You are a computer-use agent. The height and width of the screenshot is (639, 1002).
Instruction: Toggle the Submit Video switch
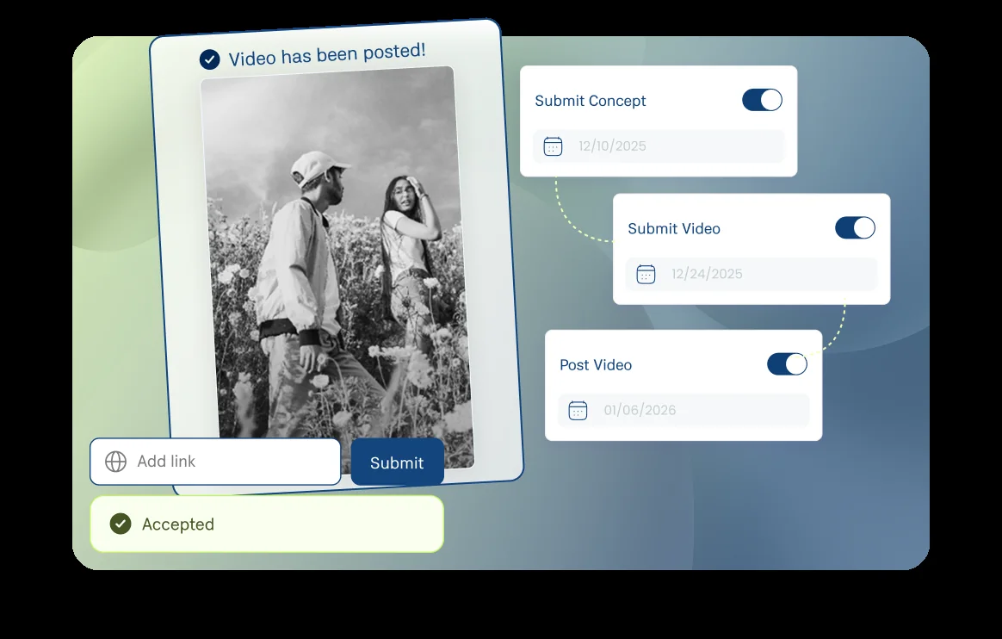(855, 228)
